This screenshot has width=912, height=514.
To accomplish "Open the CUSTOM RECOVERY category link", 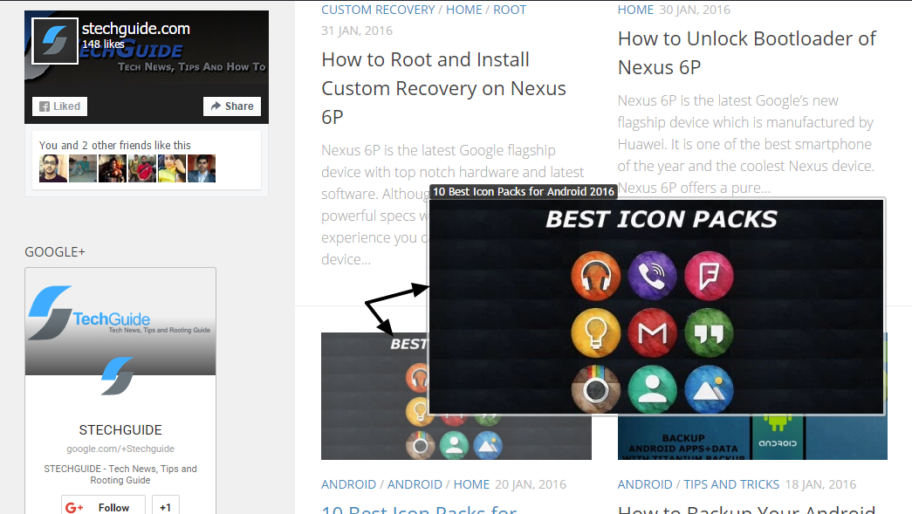I will coord(378,10).
